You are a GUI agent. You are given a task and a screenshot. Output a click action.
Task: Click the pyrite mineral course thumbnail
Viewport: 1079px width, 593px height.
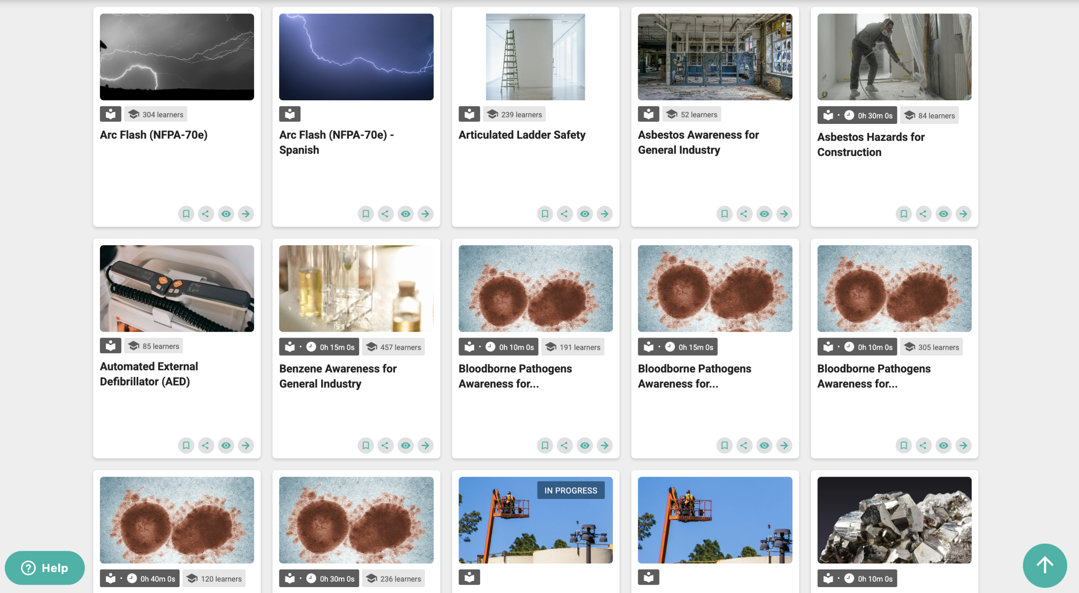[x=894, y=520]
